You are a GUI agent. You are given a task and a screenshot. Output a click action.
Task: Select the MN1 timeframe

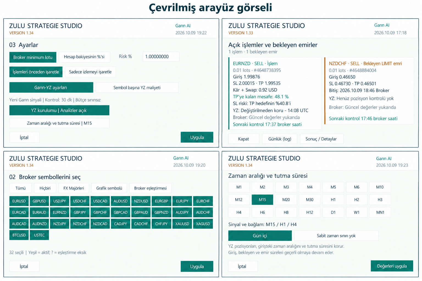coord(380,212)
